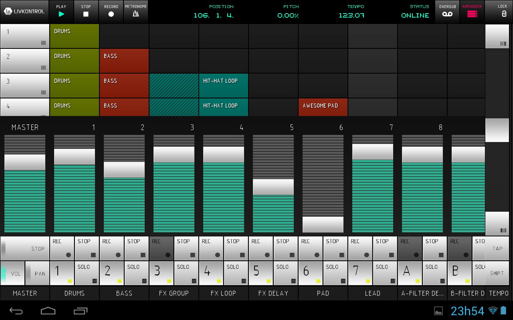This screenshot has width=513, height=320.
Task: Stop clips on FX Group track
Action: click(186, 248)
